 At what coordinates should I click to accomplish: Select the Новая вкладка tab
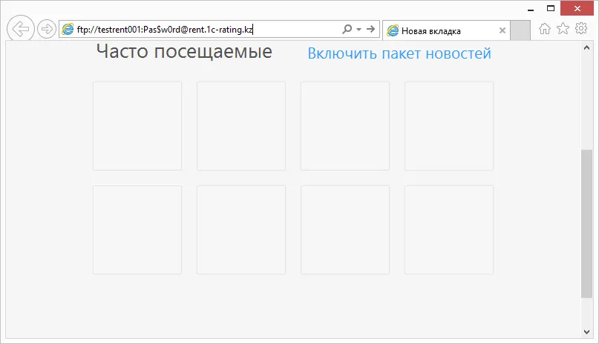446,30
